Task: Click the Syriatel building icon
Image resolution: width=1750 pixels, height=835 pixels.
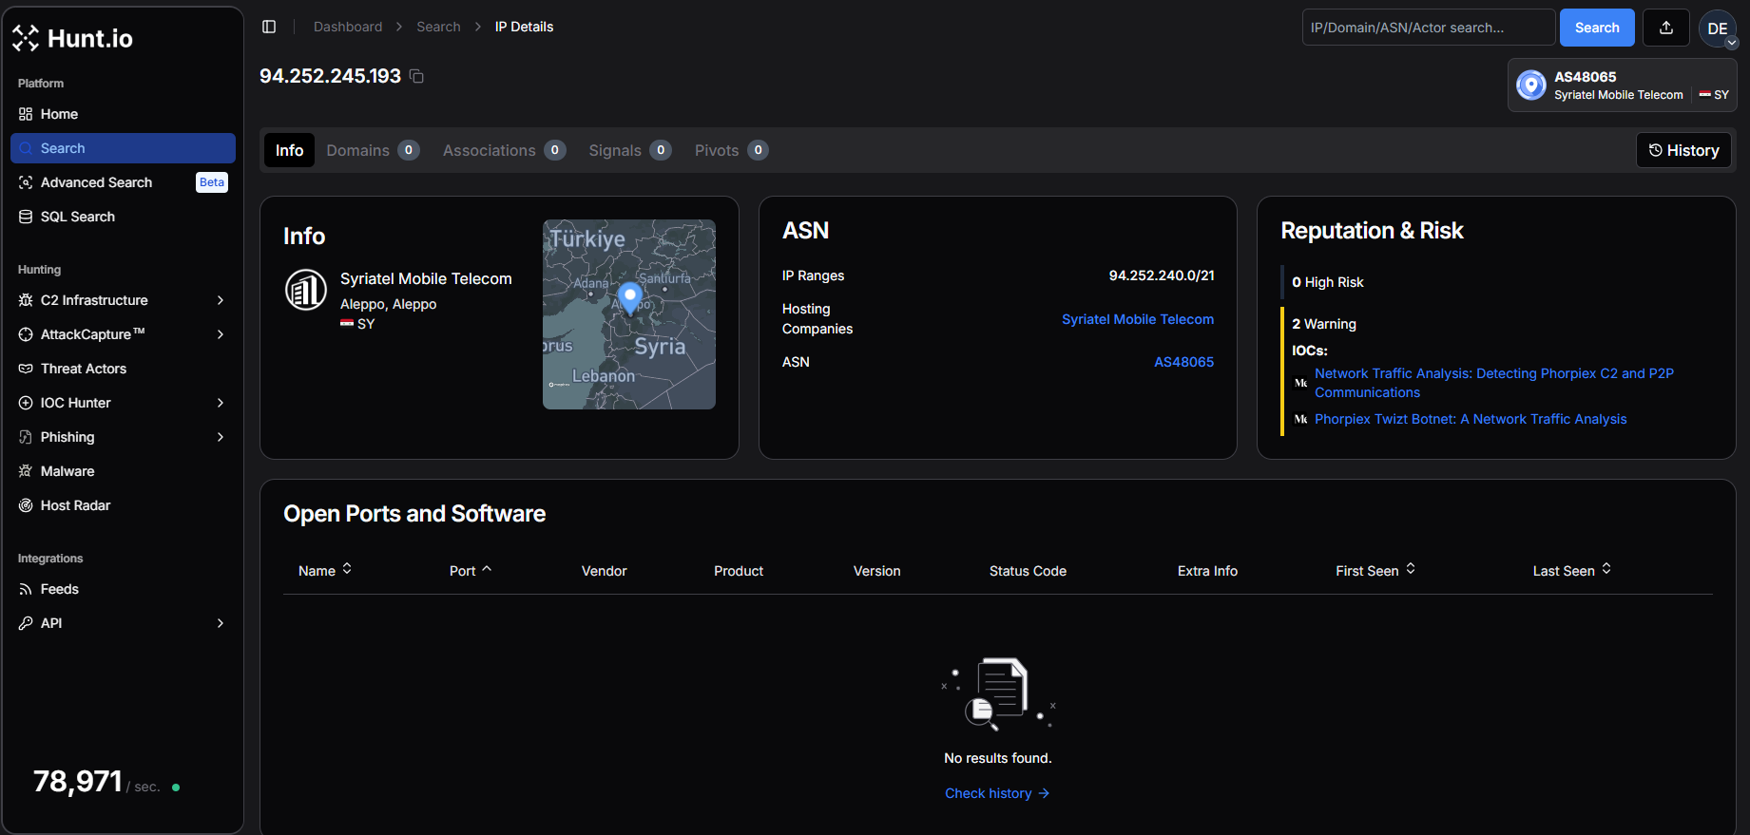Action: pos(306,290)
